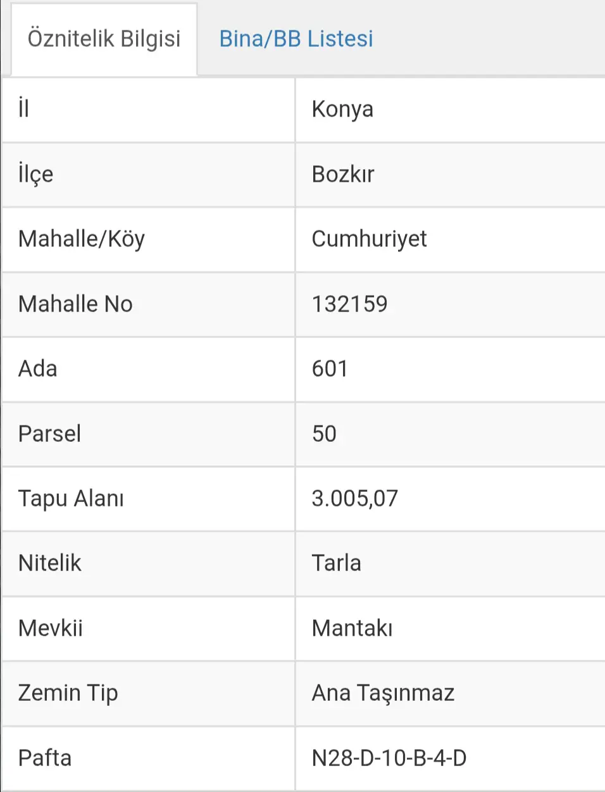
Task: Click the Pafta row label
Action: 44,758
